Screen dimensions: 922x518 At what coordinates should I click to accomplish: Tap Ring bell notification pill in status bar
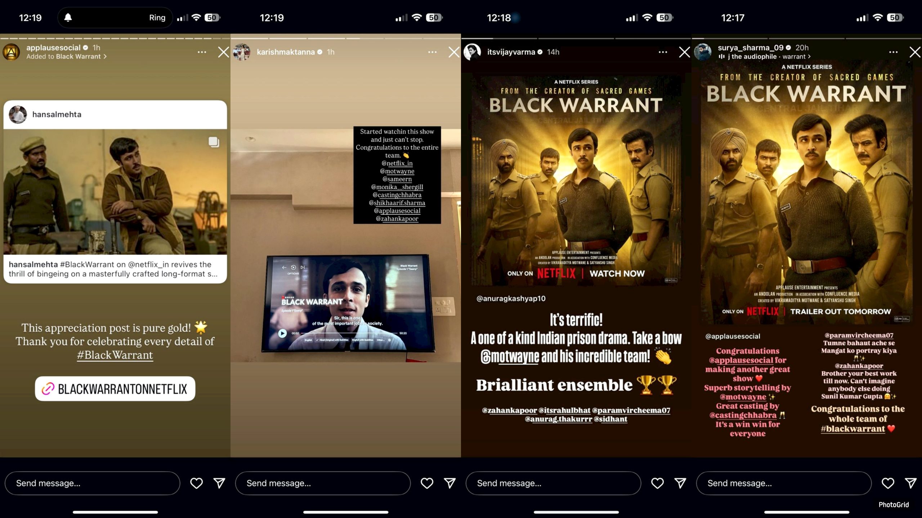coord(115,18)
